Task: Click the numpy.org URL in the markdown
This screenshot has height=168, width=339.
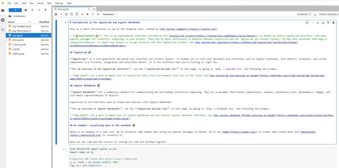Action: coord(244,132)
